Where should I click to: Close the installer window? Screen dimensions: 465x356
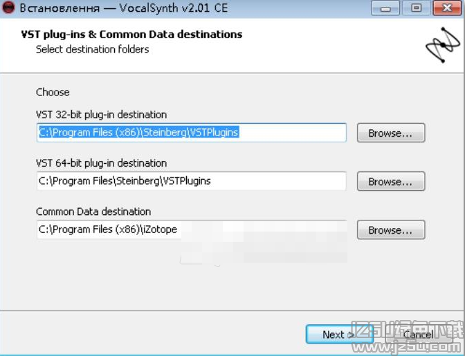pos(447,8)
